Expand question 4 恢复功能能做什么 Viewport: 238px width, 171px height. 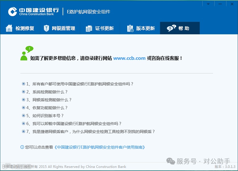(24, 107)
